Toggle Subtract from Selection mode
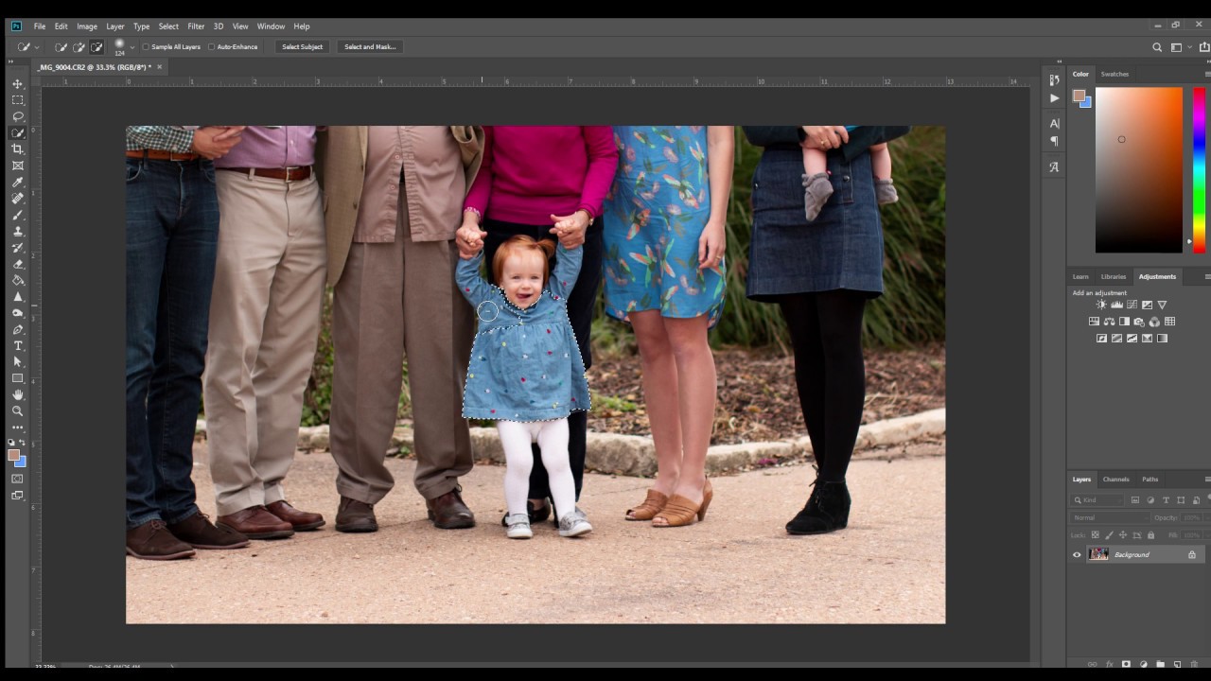This screenshot has width=1211, height=681. coord(97,46)
